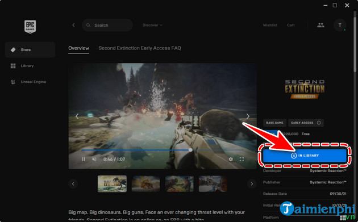Show next media slide in the video
The image size is (358, 222).
(248, 116)
